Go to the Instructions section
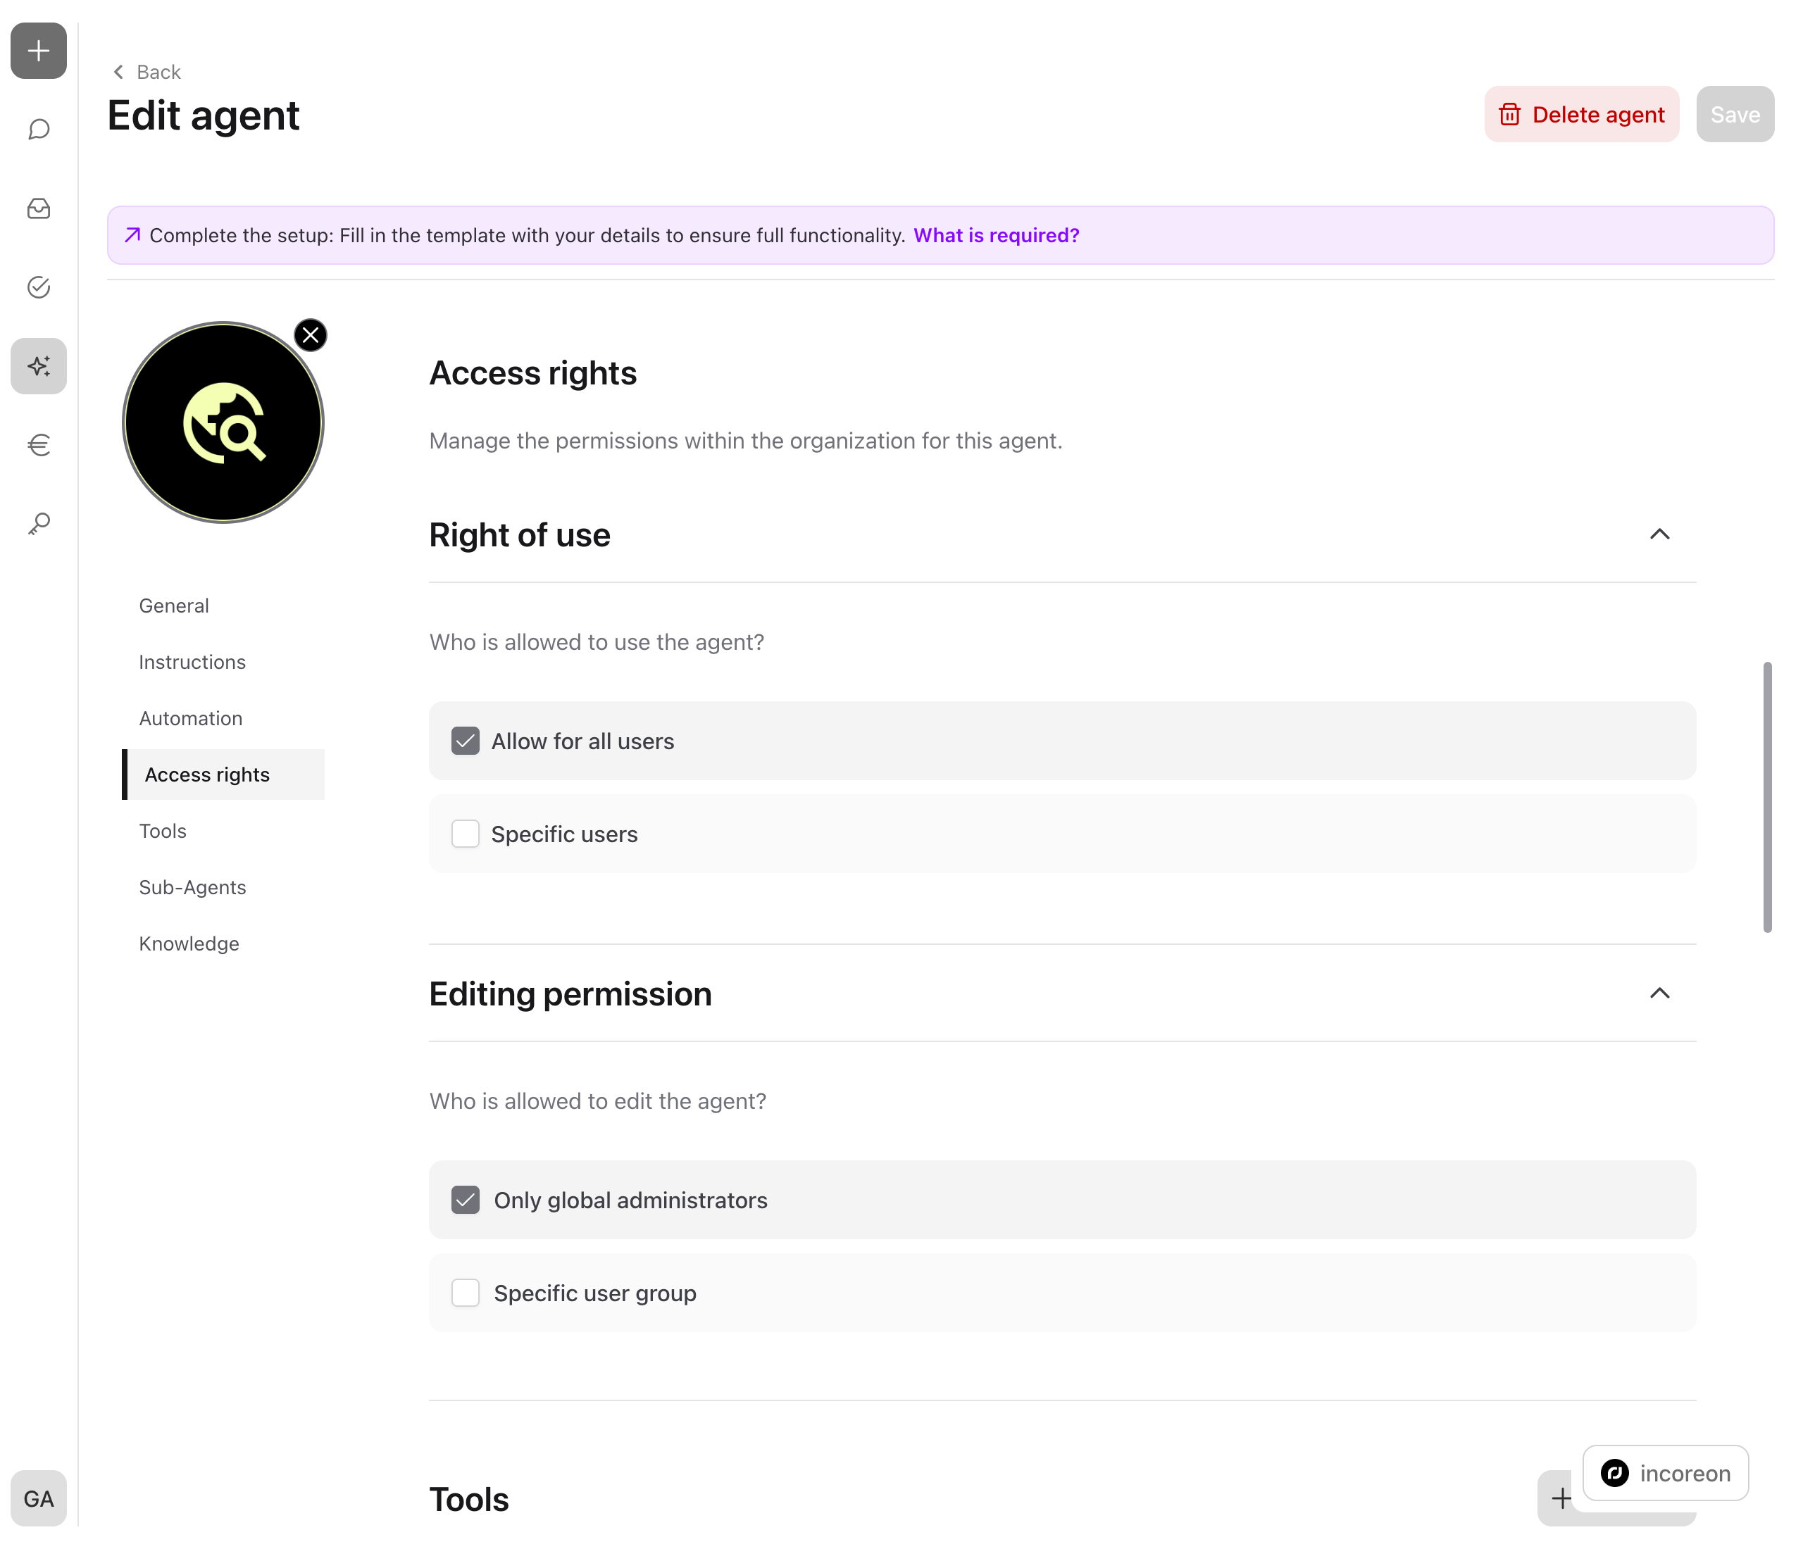This screenshot has width=1803, height=1549. tap(192, 663)
